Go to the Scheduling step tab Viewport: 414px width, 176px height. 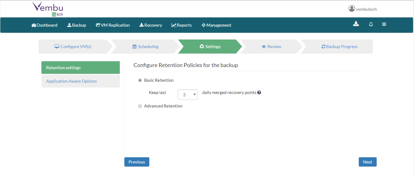(x=146, y=47)
